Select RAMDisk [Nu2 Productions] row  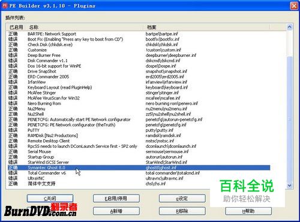[139, 136]
